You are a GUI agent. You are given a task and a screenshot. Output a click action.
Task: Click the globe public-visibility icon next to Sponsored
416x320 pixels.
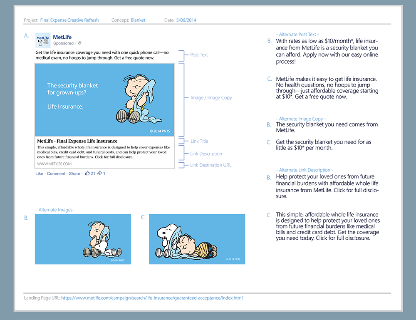click(x=79, y=43)
